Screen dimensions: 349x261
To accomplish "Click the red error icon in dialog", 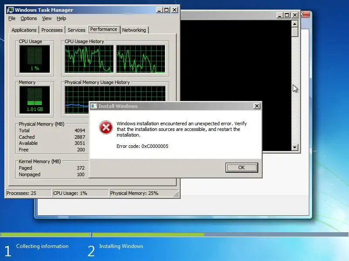I will click(106, 127).
